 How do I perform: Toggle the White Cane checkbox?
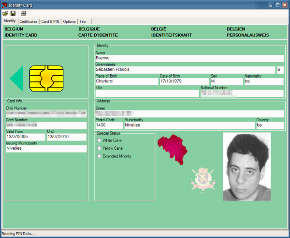click(100, 140)
